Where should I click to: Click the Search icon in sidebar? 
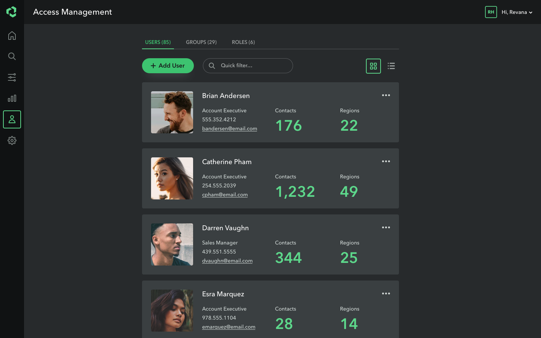click(x=12, y=56)
